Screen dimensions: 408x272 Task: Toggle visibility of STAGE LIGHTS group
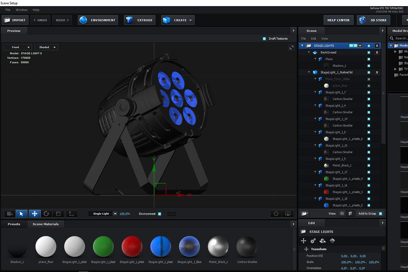(x=369, y=46)
